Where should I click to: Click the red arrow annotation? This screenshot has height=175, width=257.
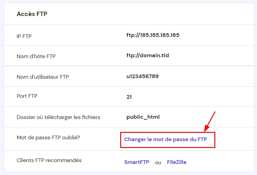pos(210,121)
